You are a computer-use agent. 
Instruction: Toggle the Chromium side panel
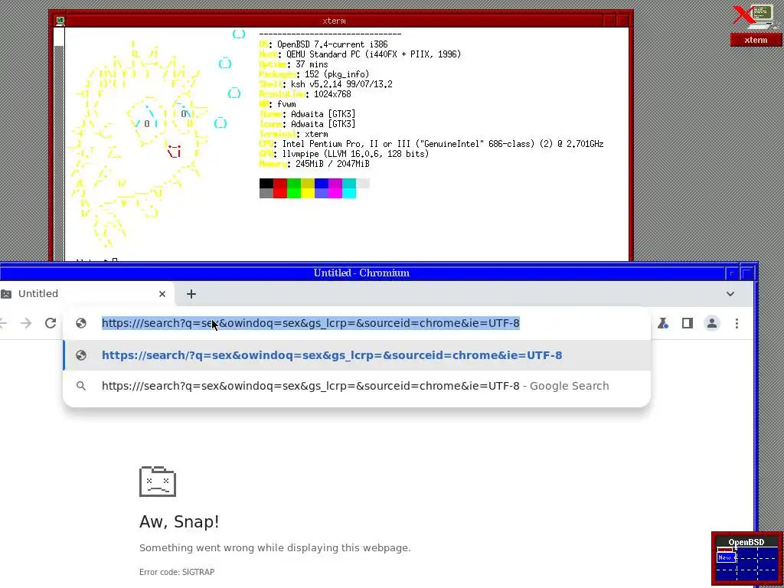687,323
